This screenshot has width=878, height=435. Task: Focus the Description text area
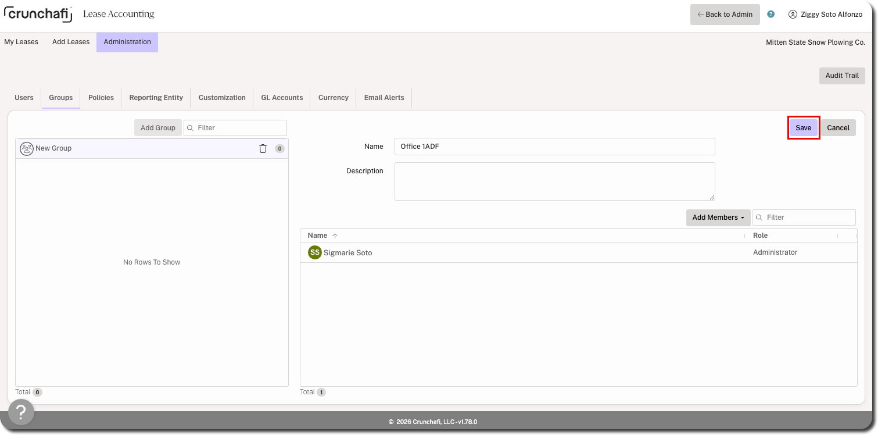[555, 181]
